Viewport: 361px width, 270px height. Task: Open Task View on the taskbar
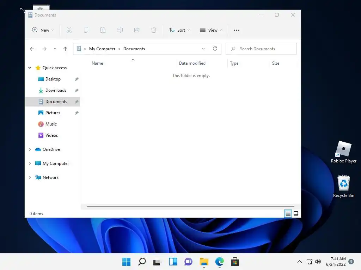click(x=157, y=262)
